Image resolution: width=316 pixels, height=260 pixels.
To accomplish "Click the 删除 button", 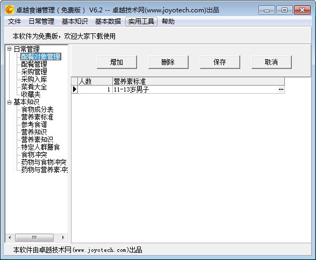I will [168, 62].
